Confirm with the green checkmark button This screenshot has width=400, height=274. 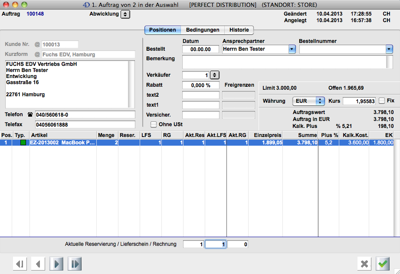coord(383,264)
